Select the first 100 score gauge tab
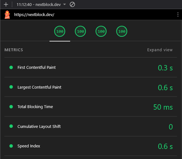This screenshot has height=159, width=182. [x=60, y=31]
